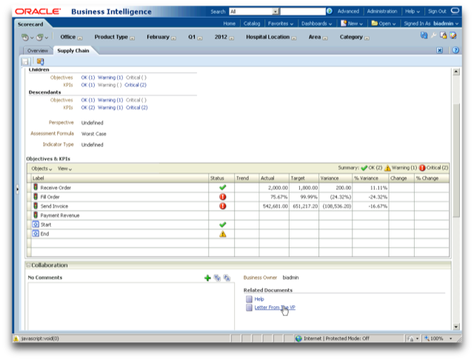Click the End row warning status triangle
474x360 pixels.
tap(222, 234)
